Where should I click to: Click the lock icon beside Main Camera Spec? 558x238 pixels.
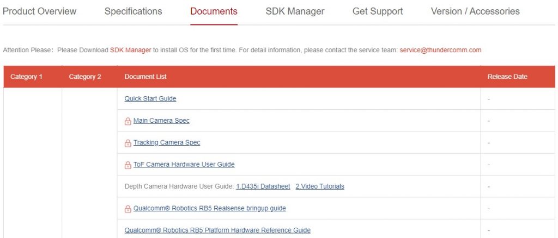click(128, 121)
